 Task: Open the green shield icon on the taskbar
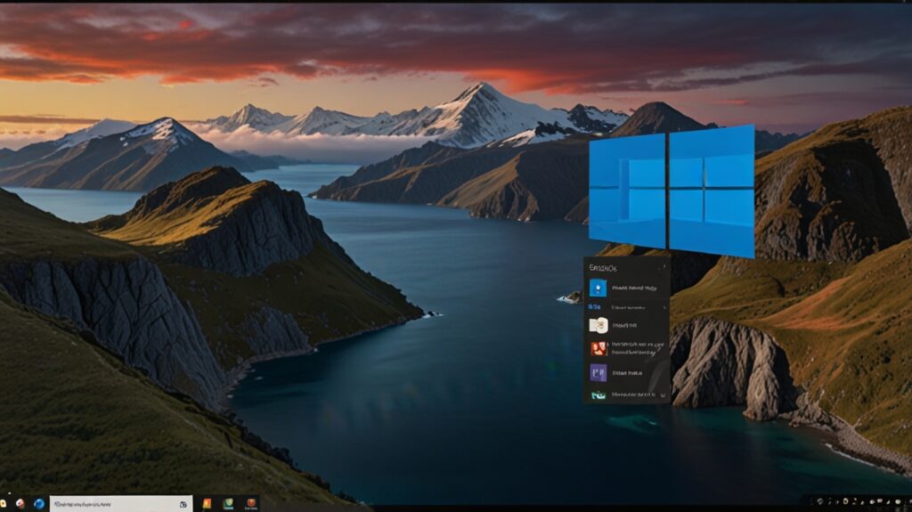point(229,504)
